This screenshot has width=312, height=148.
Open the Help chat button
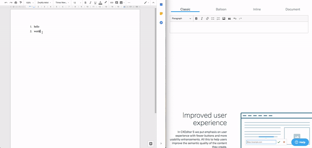click(x=300, y=142)
